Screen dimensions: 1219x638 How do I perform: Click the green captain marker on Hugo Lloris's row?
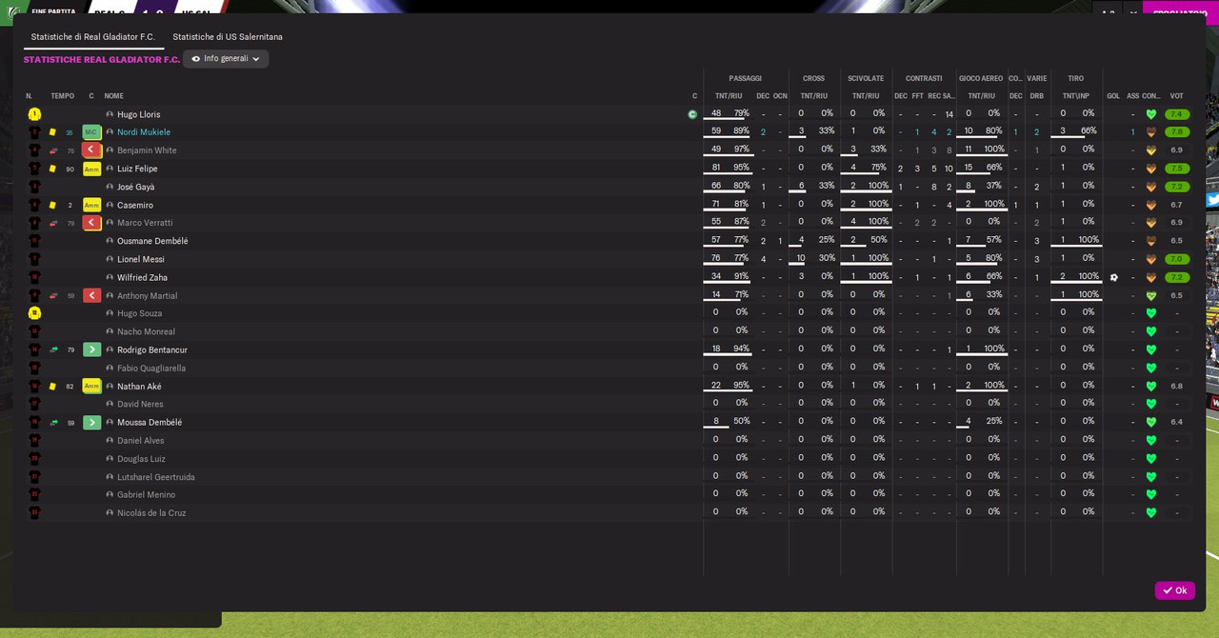tap(692, 114)
